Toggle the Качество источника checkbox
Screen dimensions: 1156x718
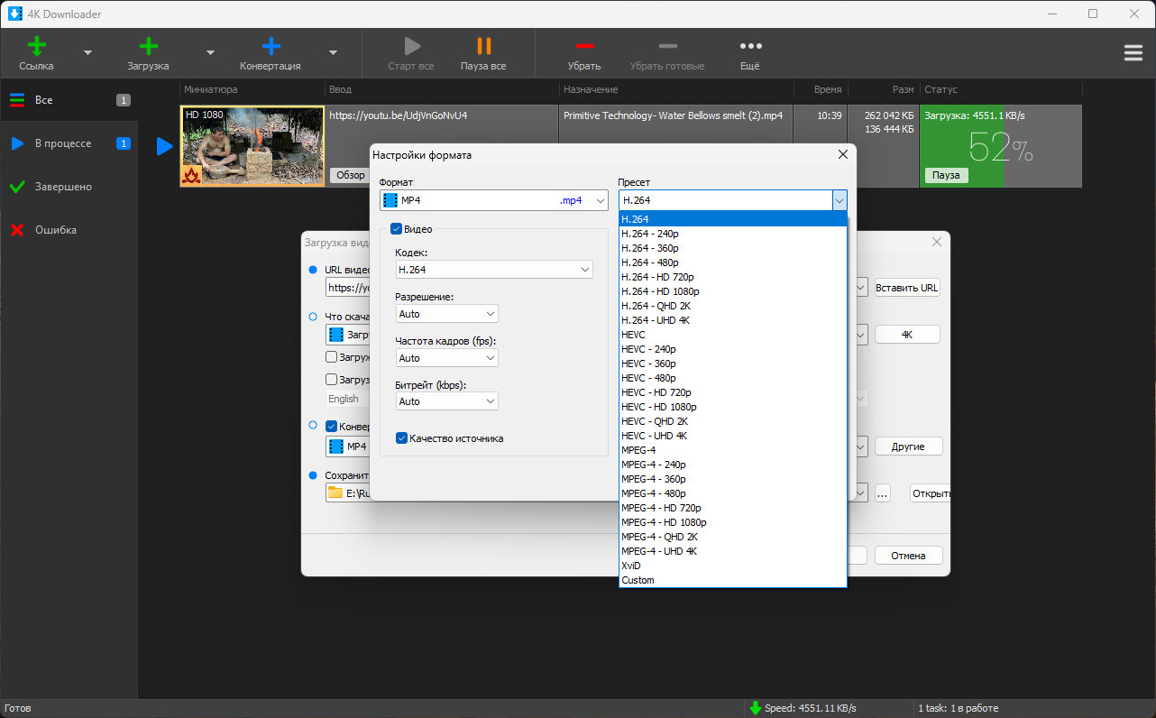(x=401, y=438)
